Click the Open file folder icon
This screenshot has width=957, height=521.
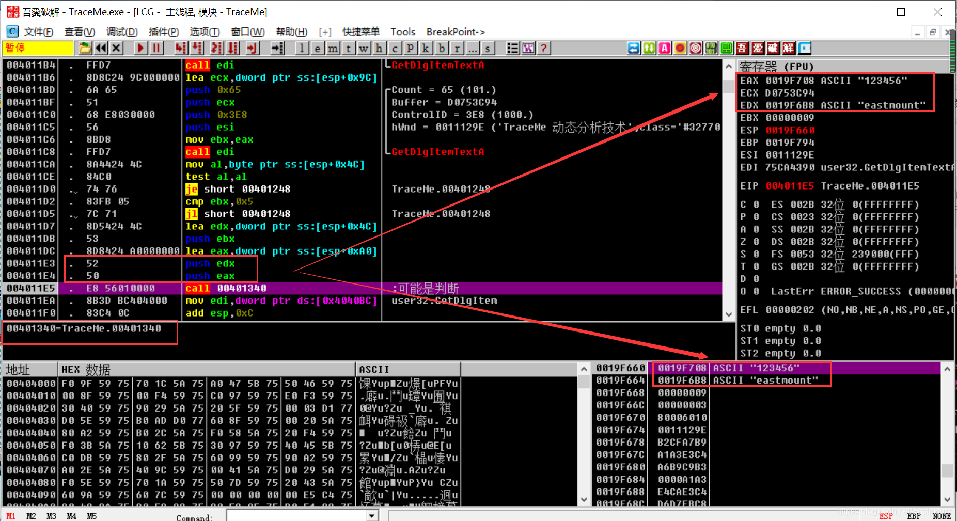85,48
